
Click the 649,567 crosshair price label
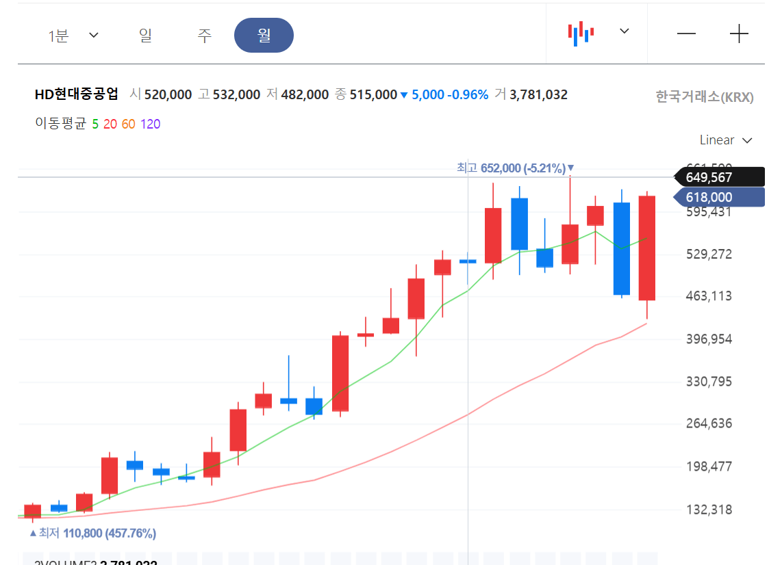(x=720, y=177)
